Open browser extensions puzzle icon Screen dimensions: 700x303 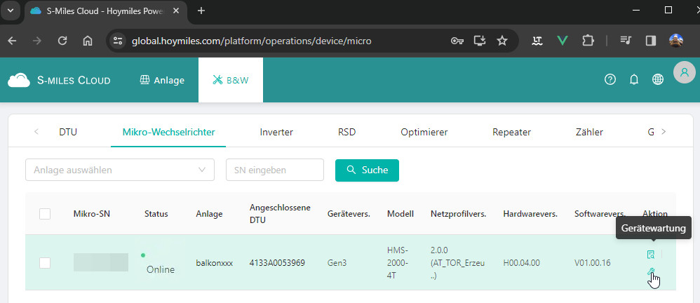point(588,41)
